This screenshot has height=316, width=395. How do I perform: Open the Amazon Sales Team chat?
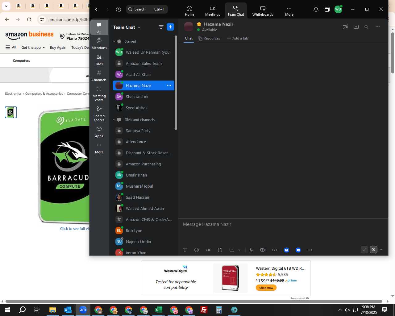click(144, 63)
